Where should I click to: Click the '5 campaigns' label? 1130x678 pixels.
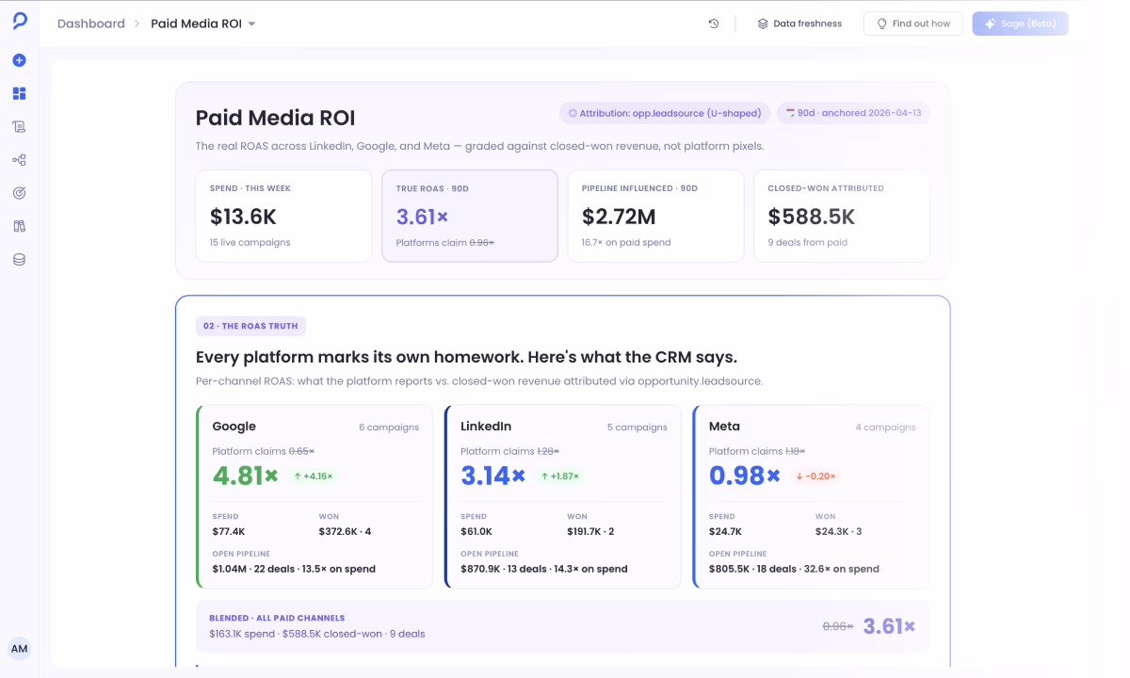638,428
